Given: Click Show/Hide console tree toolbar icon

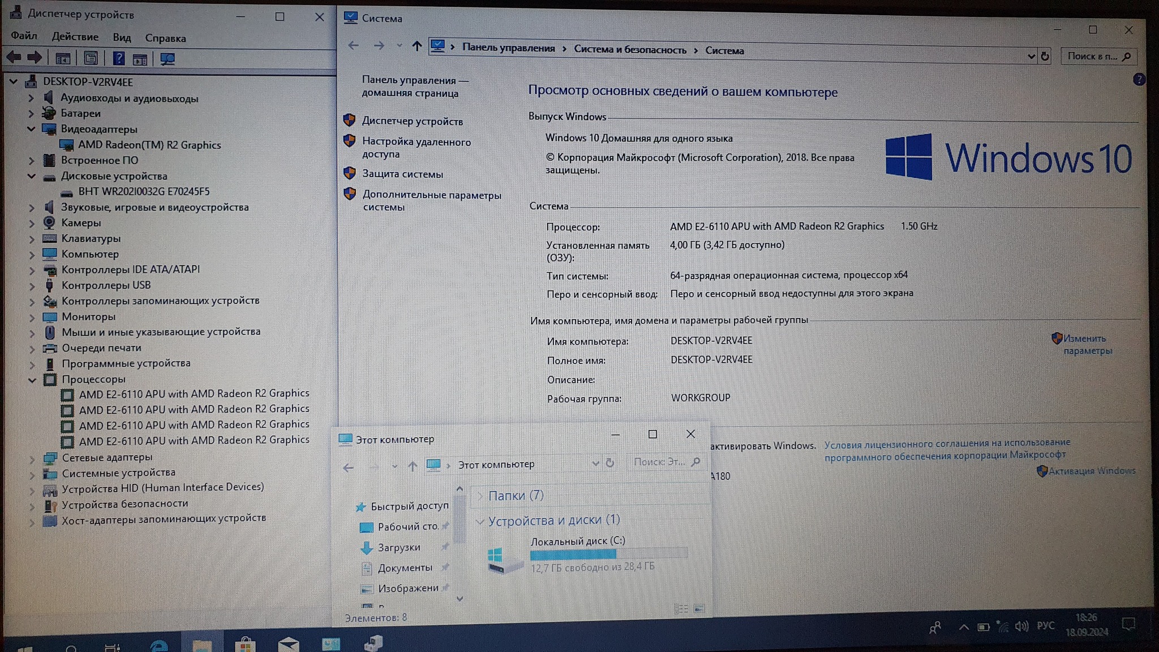Looking at the screenshot, I should (63, 58).
